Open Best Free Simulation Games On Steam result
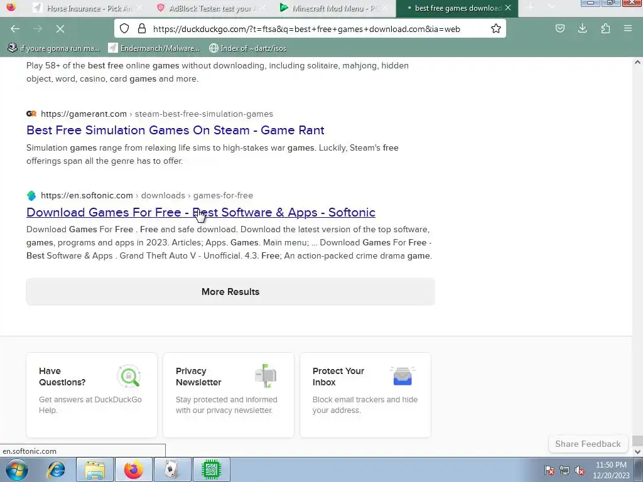643x482 pixels. [x=175, y=131]
